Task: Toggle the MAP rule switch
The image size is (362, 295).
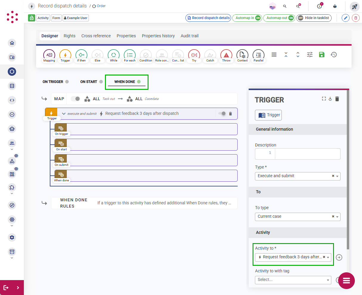Action: click(x=75, y=99)
